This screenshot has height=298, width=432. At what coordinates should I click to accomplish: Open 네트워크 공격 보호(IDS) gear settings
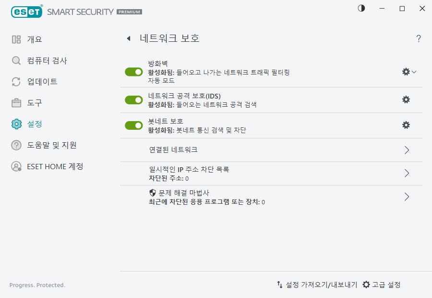(406, 99)
